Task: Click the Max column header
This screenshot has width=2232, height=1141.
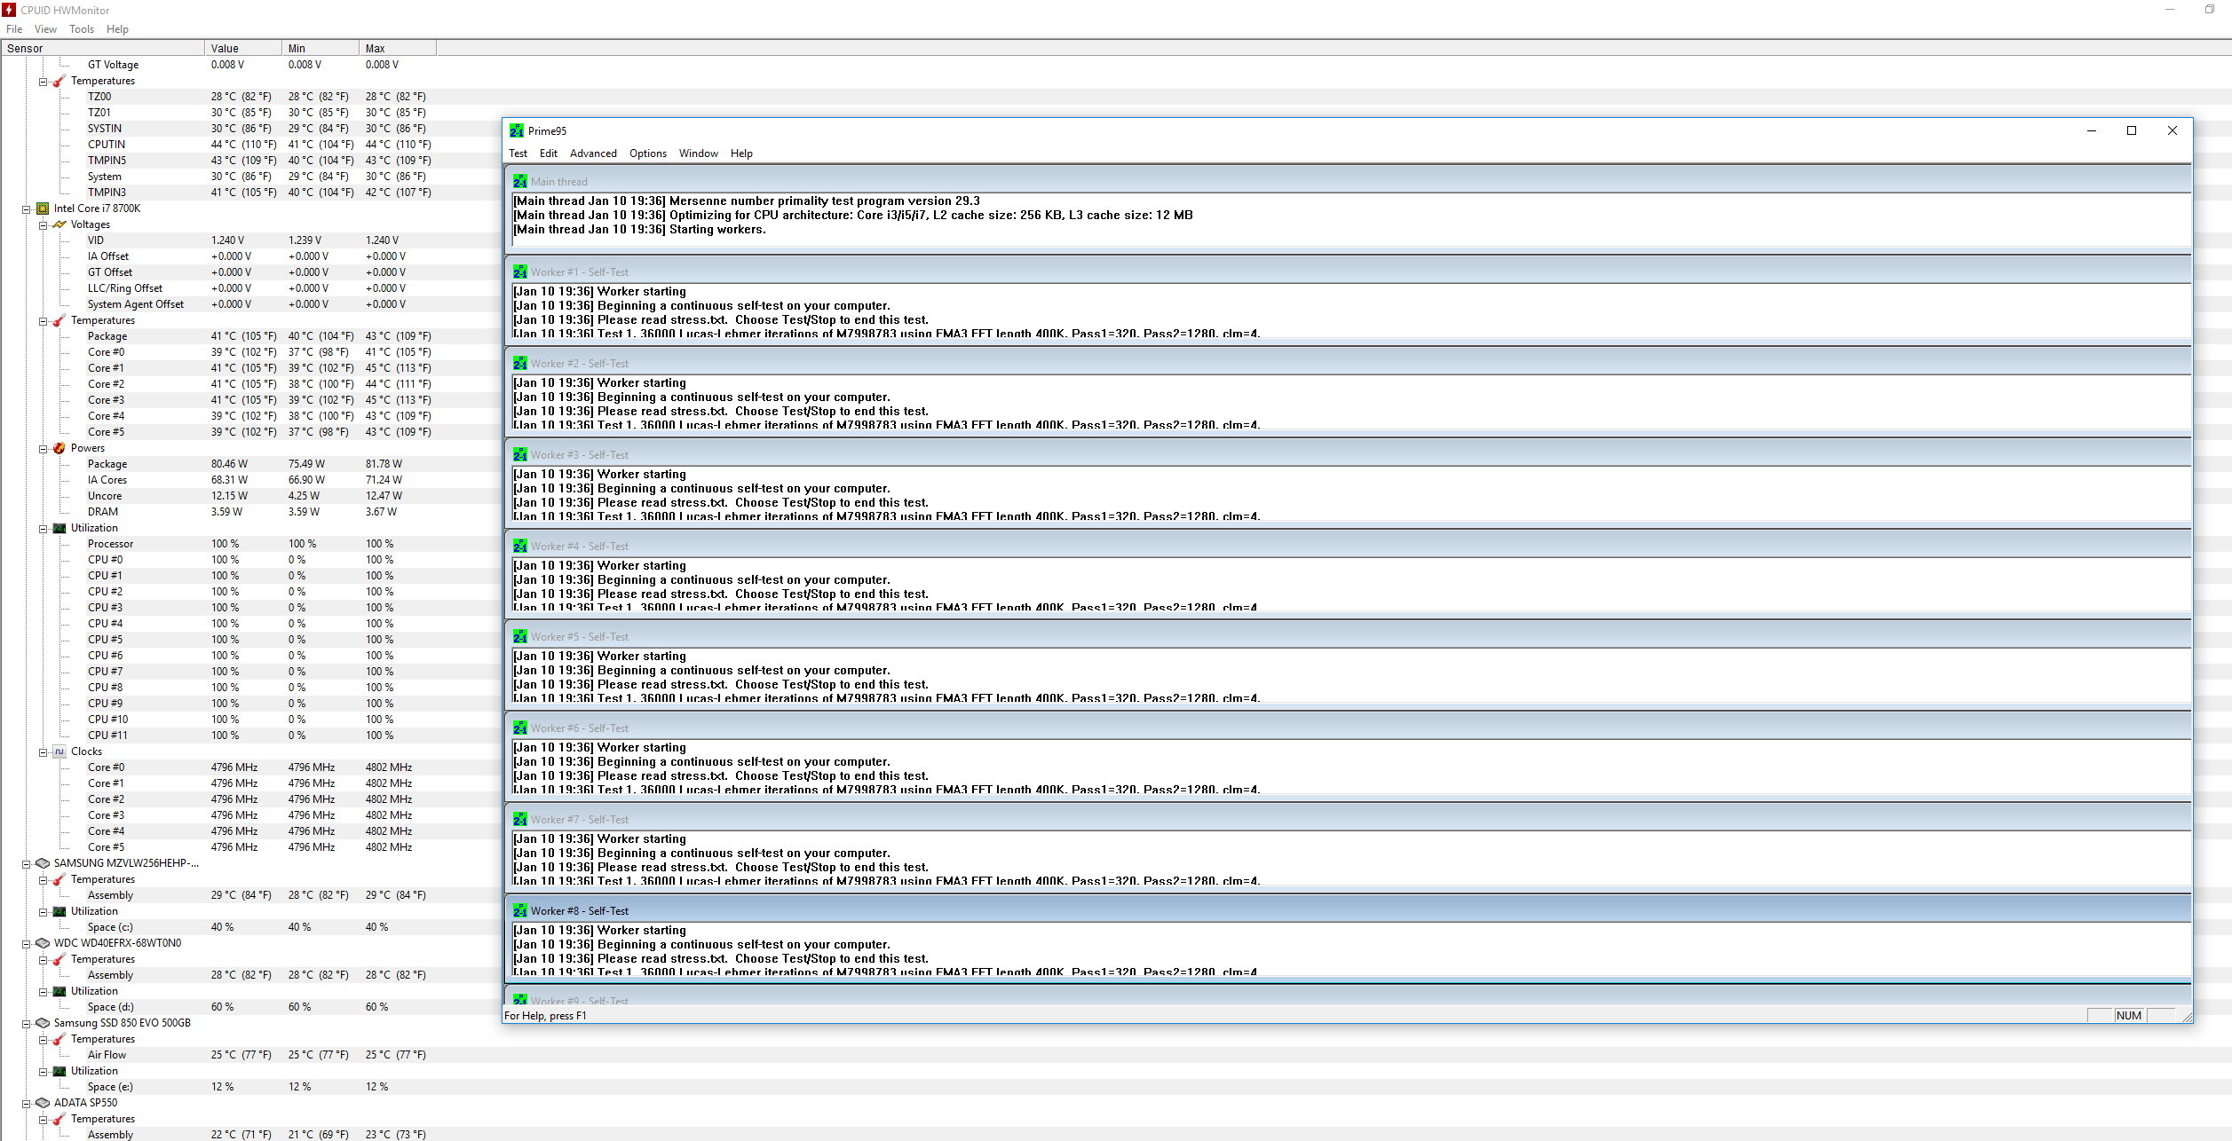Action: coord(396,49)
